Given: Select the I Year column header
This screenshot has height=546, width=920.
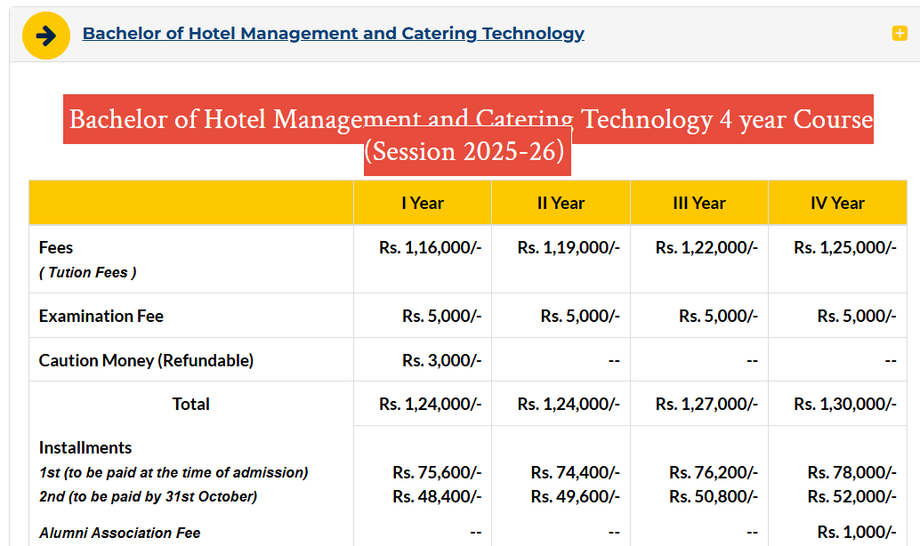Looking at the screenshot, I should (422, 203).
